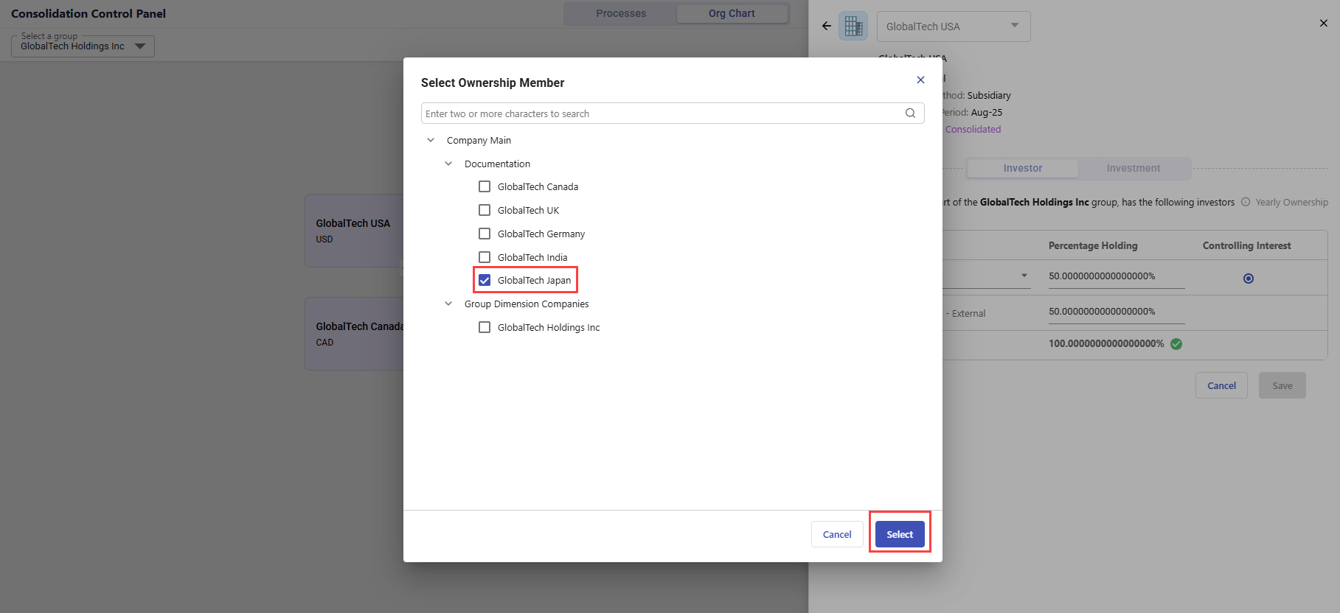1340x613 pixels.
Task: Click the search magnifier icon in dialog
Action: click(910, 113)
